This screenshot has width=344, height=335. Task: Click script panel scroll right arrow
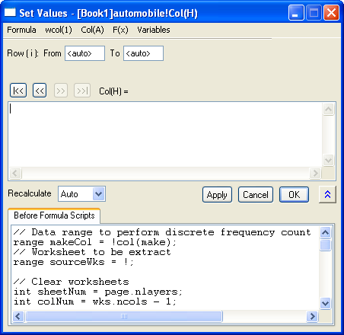pyautogui.click(x=312, y=316)
